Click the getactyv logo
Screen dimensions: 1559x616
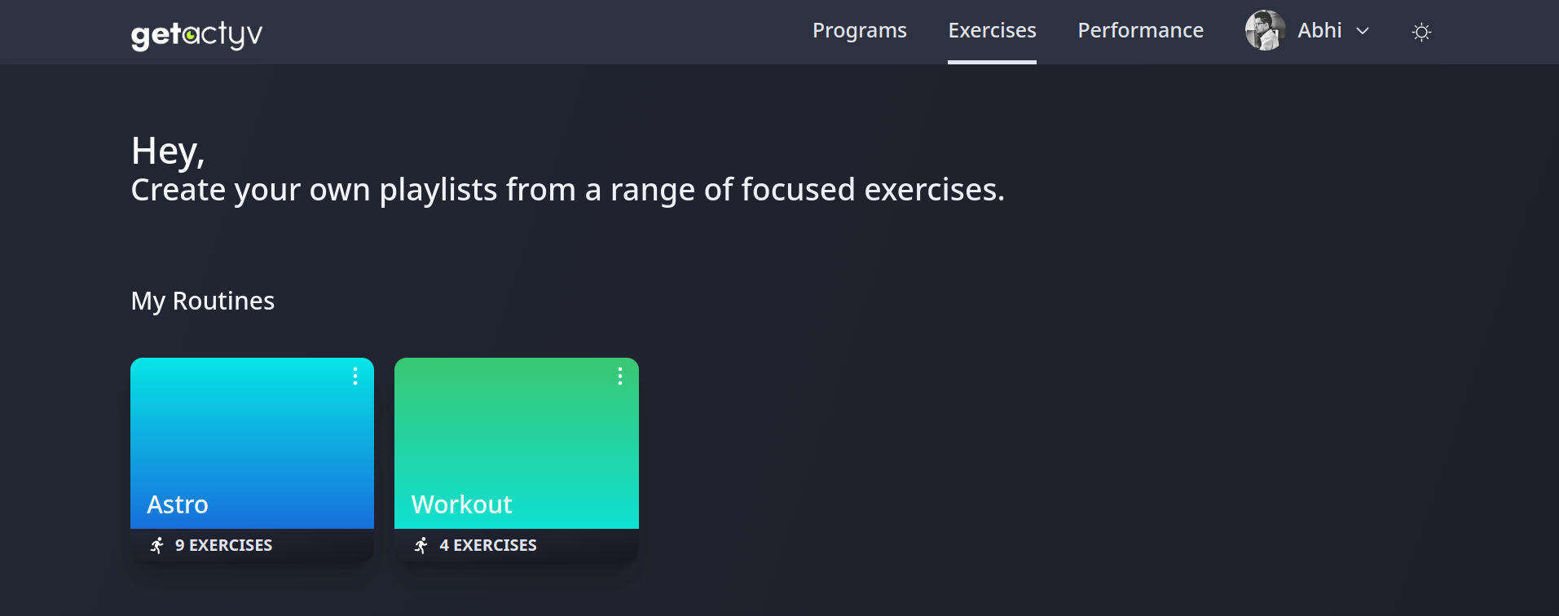click(196, 34)
